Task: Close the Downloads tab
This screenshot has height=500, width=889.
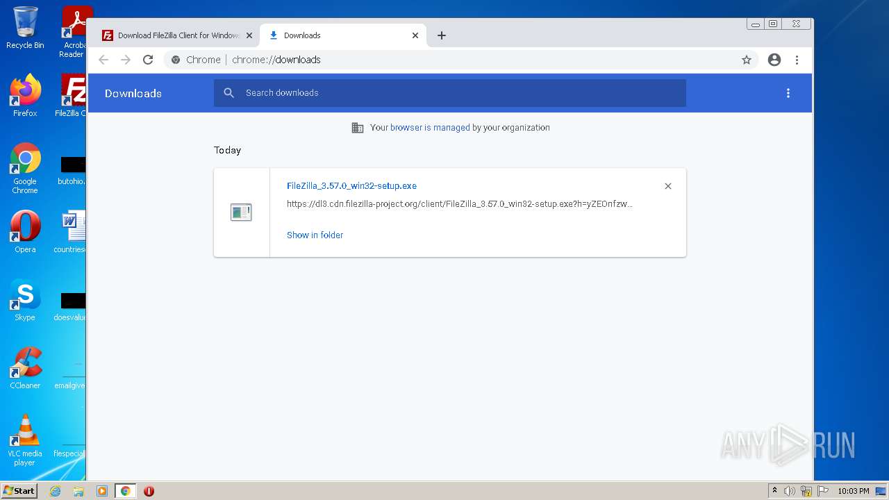Action: point(415,35)
